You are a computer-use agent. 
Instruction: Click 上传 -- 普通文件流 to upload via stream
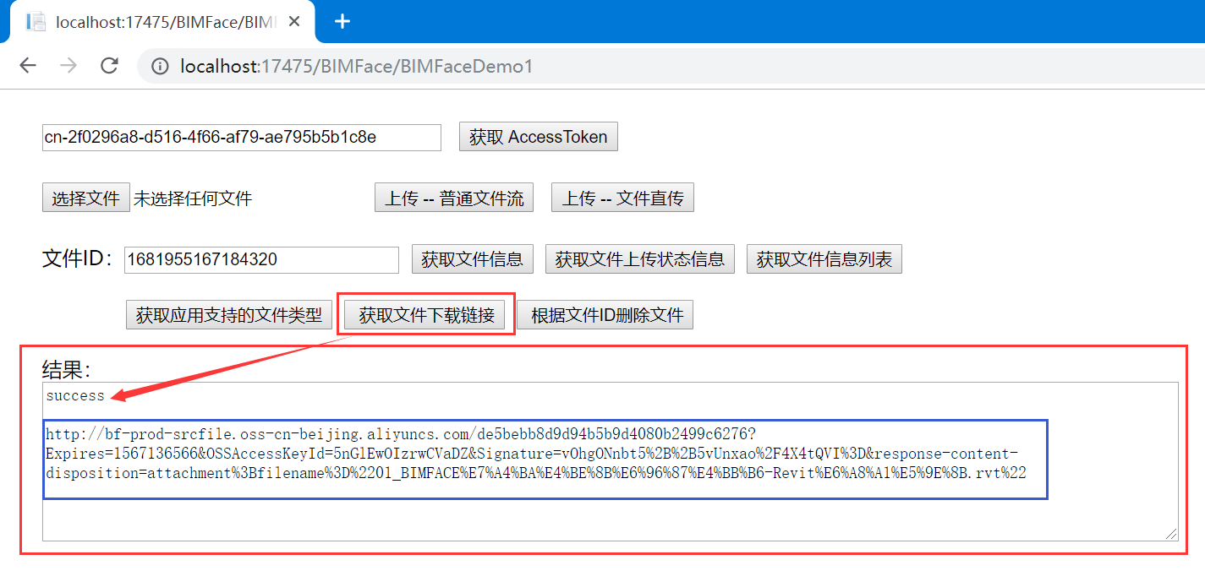pyautogui.click(x=453, y=197)
